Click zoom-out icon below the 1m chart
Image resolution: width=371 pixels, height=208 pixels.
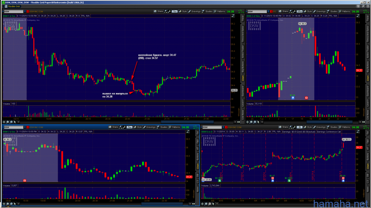(x=11, y=122)
